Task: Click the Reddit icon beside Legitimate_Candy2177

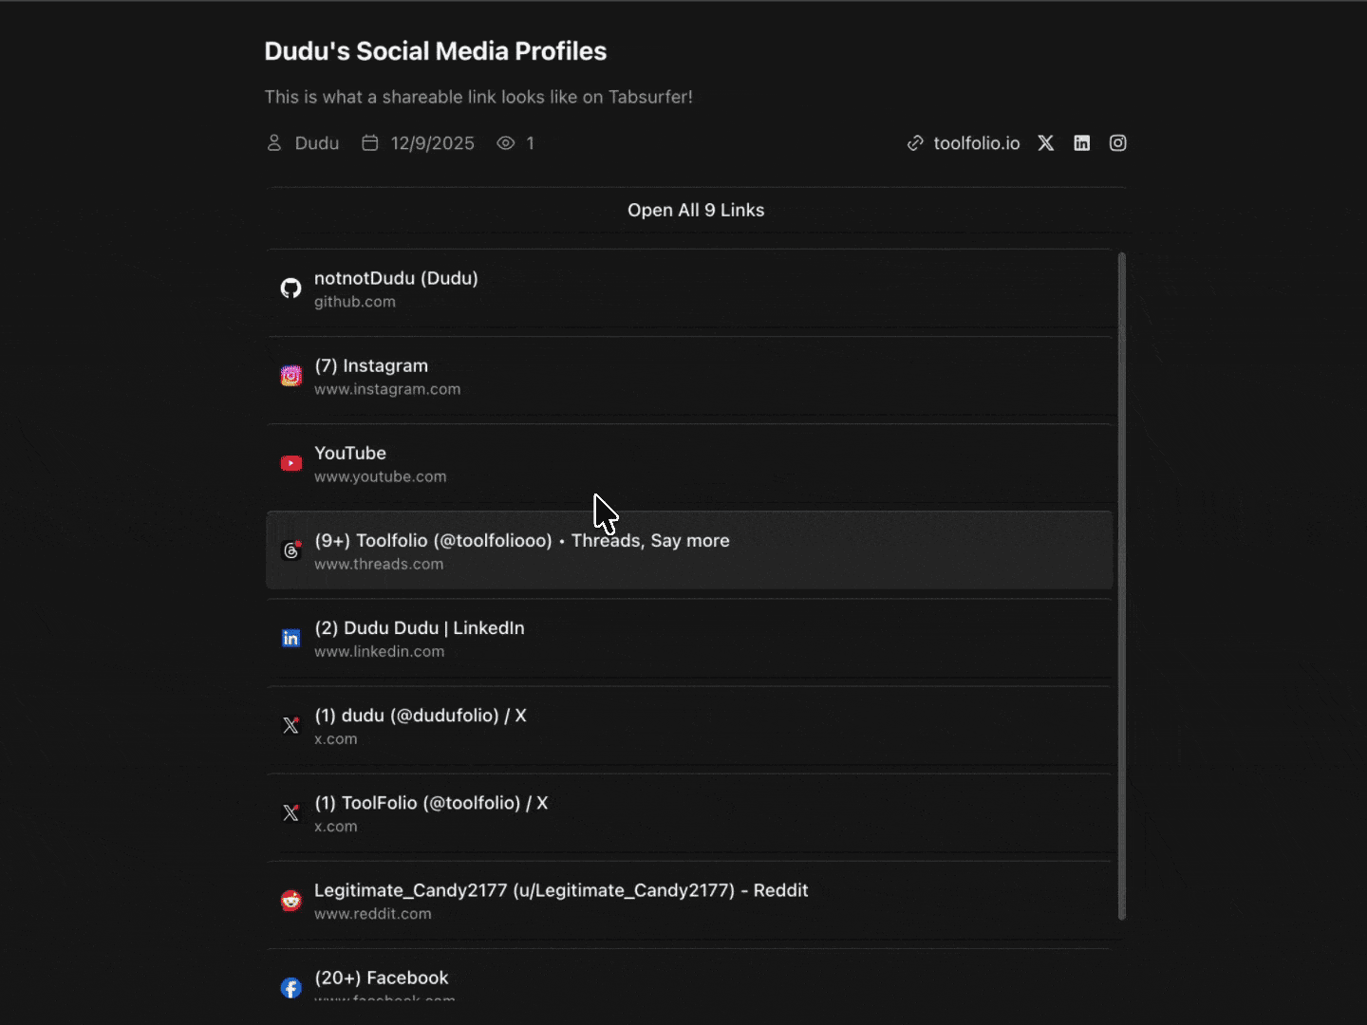Action: [x=291, y=901]
